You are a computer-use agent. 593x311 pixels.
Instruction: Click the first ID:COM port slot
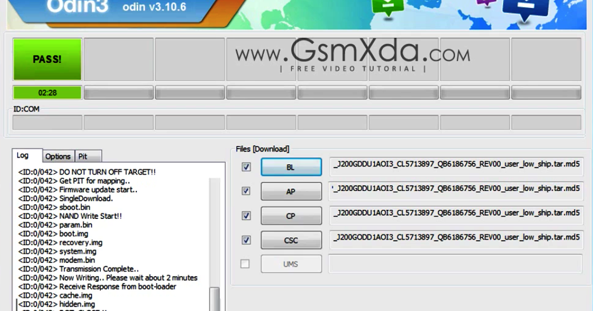(x=48, y=122)
